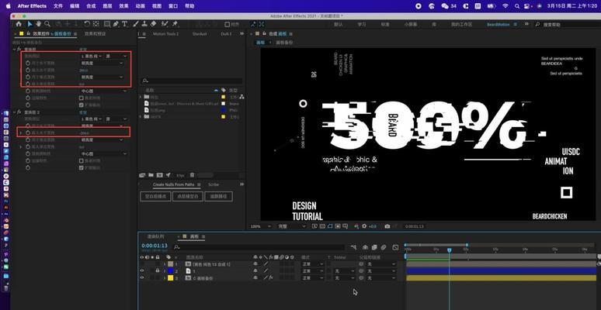Viewport: 601px width, 310px height.
Task: Open the composition mini-flowchart icon in timeline
Action: click(x=353, y=247)
